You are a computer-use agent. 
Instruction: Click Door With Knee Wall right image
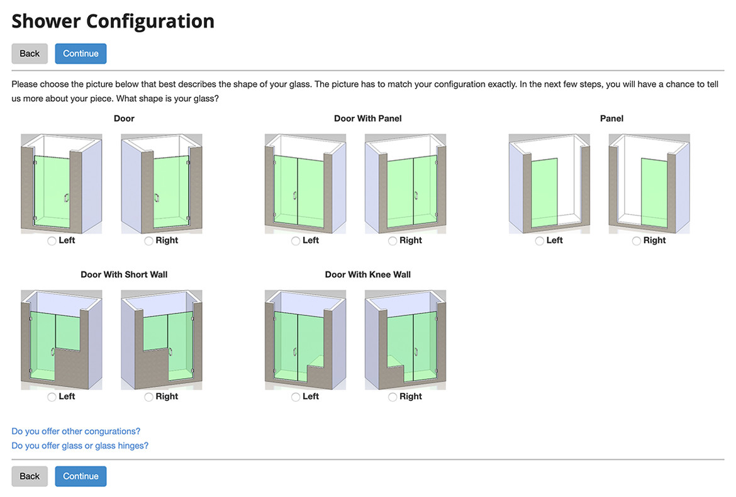406,340
